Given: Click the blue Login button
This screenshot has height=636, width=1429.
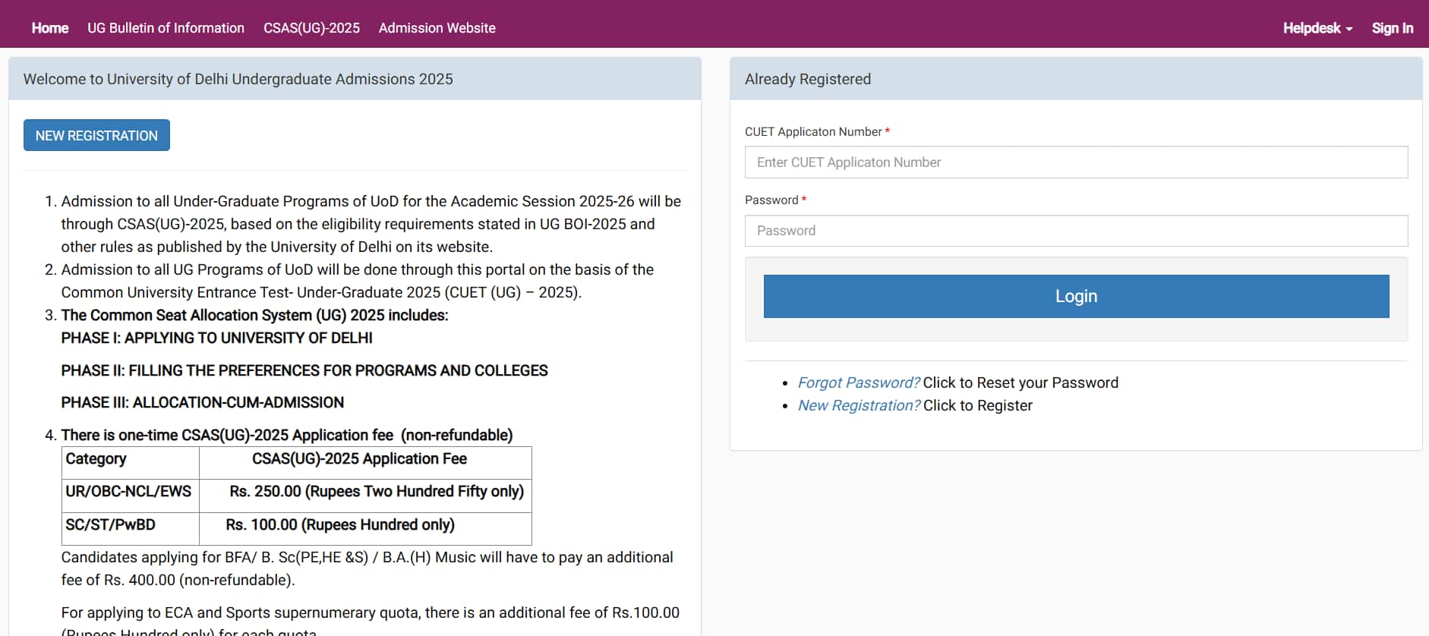Looking at the screenshot, I should [1076, 296].
